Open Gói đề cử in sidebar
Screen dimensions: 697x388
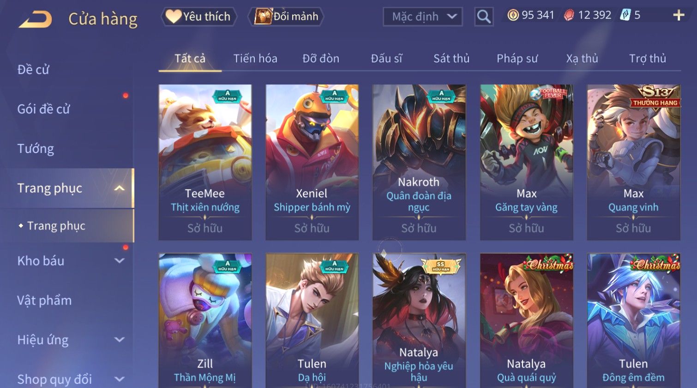tap(43, 109)
